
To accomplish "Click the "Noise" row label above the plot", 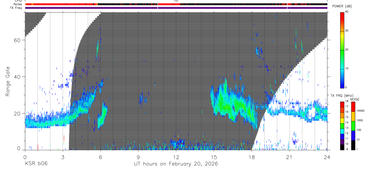I will (18, 4).
